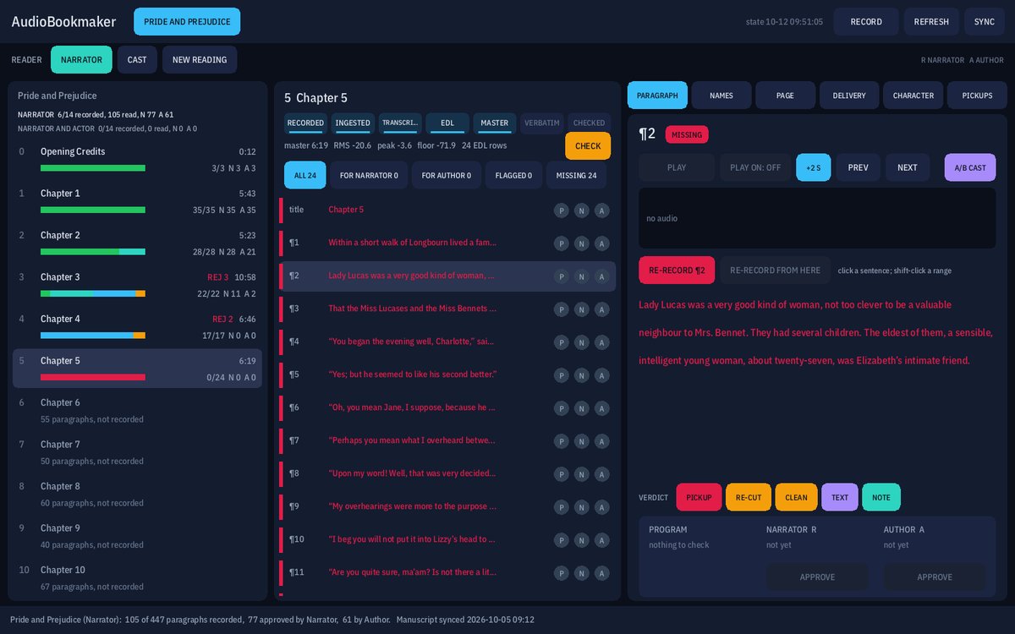Open the Delivery tab

coord(849,96)
